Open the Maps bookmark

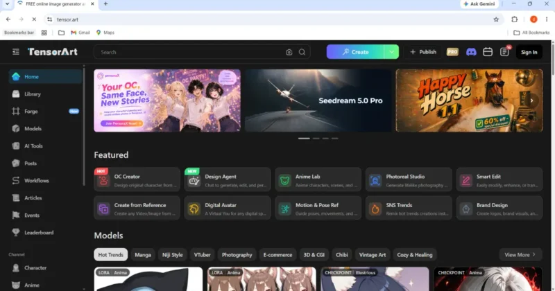pos(105,33)
